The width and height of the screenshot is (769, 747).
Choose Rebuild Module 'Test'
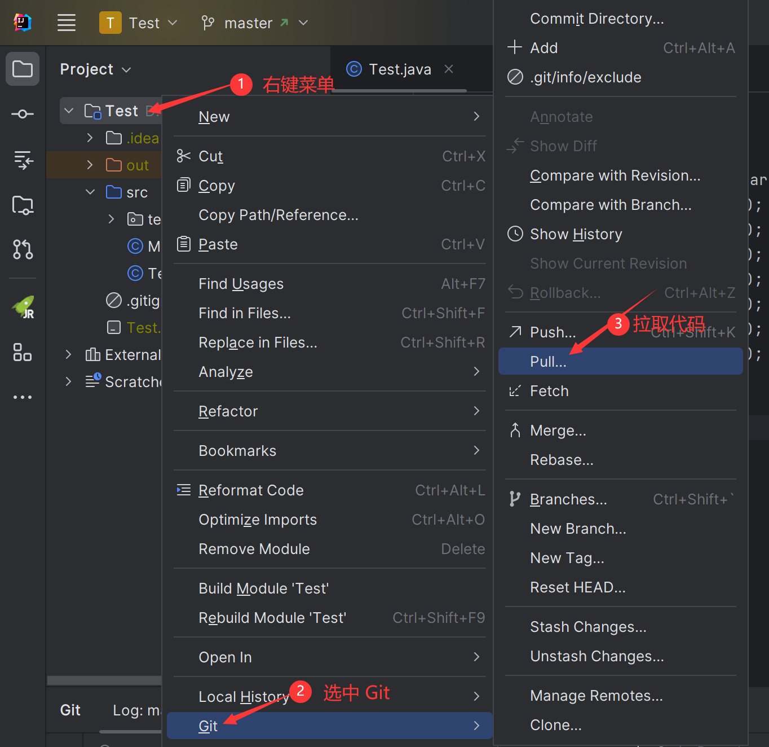(330, 617)
